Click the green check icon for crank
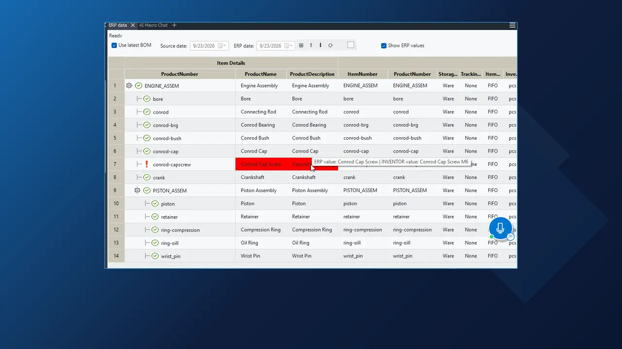Screen dimensions: 622x349 coord(147,177)
